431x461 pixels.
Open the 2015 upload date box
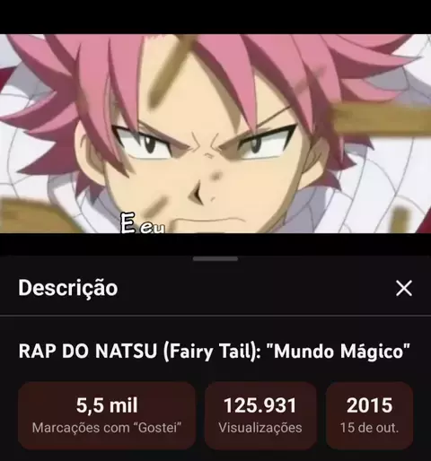pos(370,415)
